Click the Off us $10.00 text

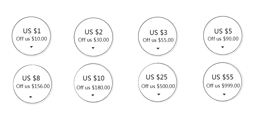click(x=32, y=39)
